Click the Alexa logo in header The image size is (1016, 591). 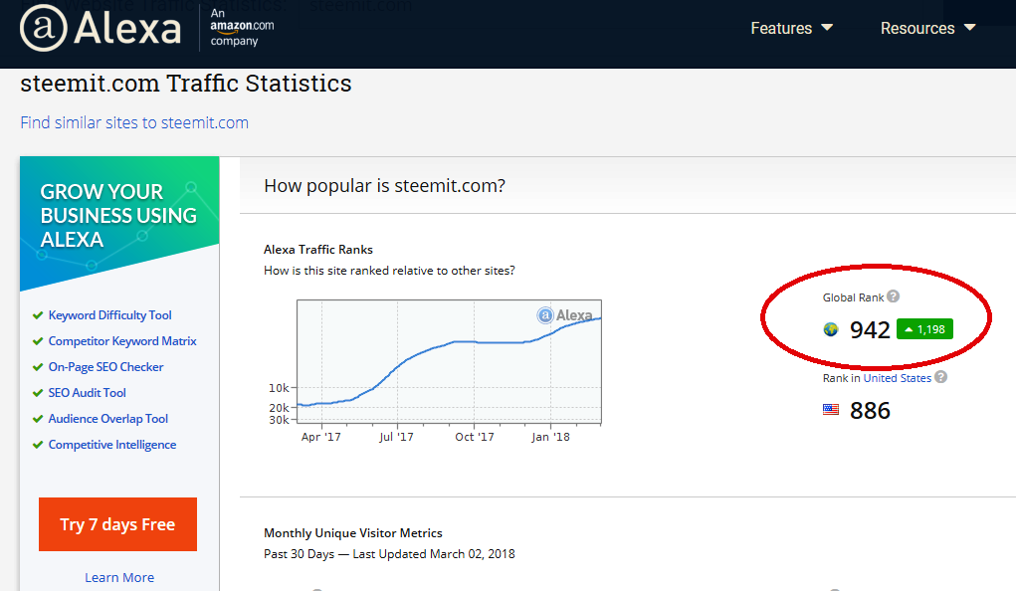[x=101, y=29]
